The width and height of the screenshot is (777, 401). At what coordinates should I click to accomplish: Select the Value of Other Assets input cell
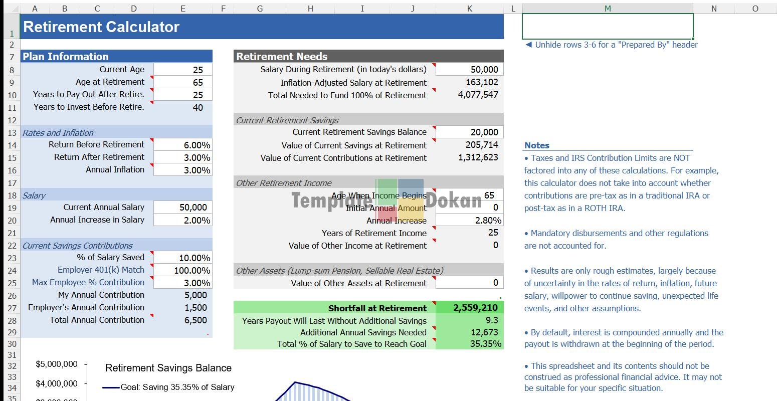tap(469, 283)
